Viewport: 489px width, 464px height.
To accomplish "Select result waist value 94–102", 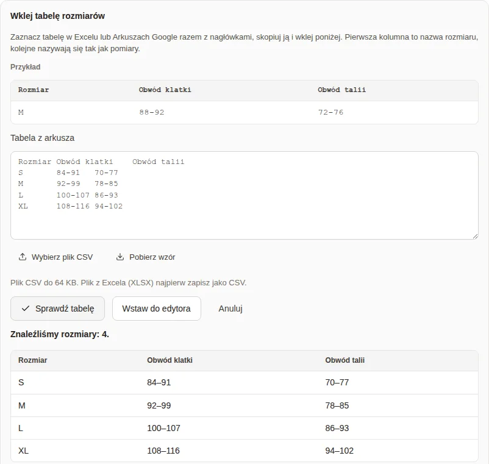I will point(339,451).
